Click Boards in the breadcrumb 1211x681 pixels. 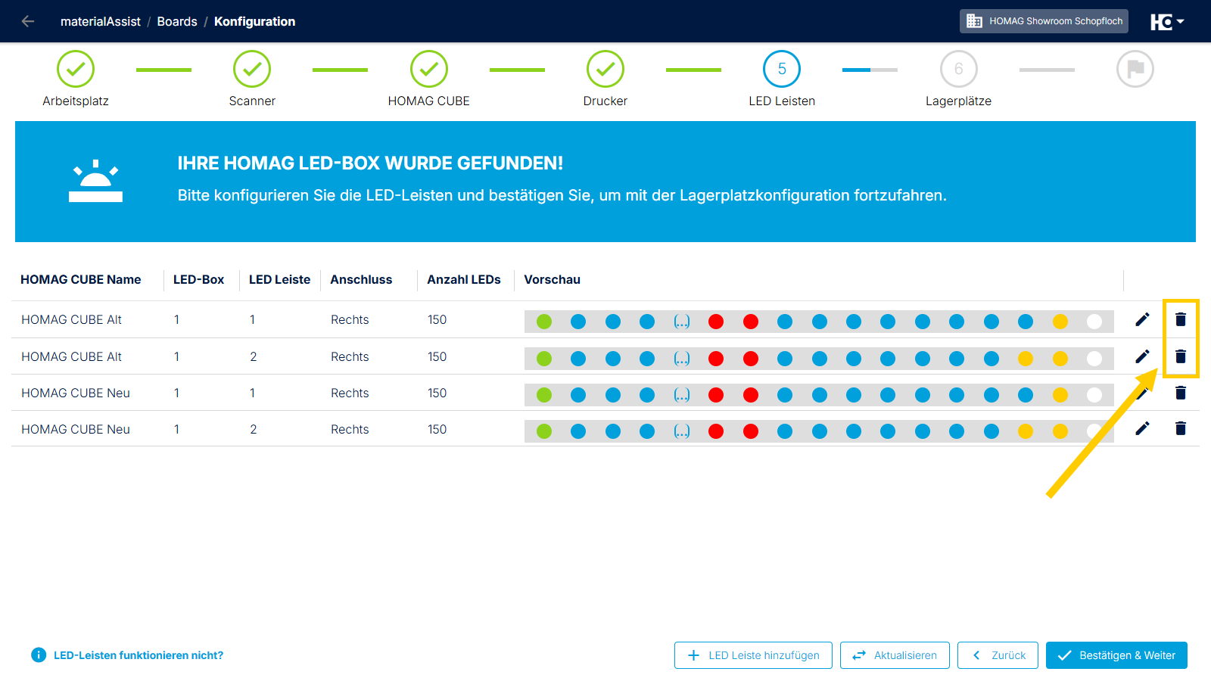click(177, 21)
